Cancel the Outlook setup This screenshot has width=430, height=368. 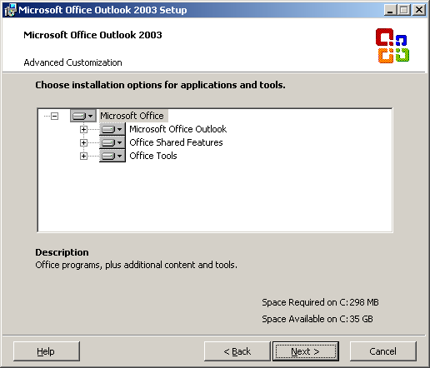pos(382,351)
